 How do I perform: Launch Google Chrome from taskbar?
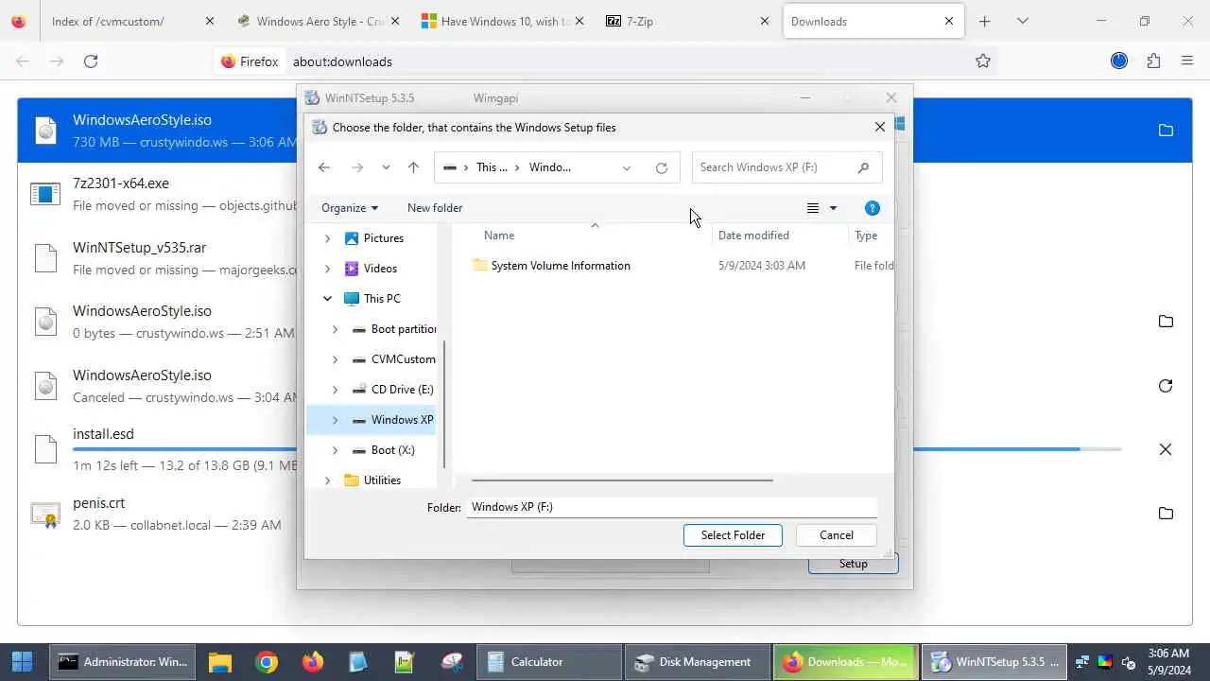(x=267, y=662)
